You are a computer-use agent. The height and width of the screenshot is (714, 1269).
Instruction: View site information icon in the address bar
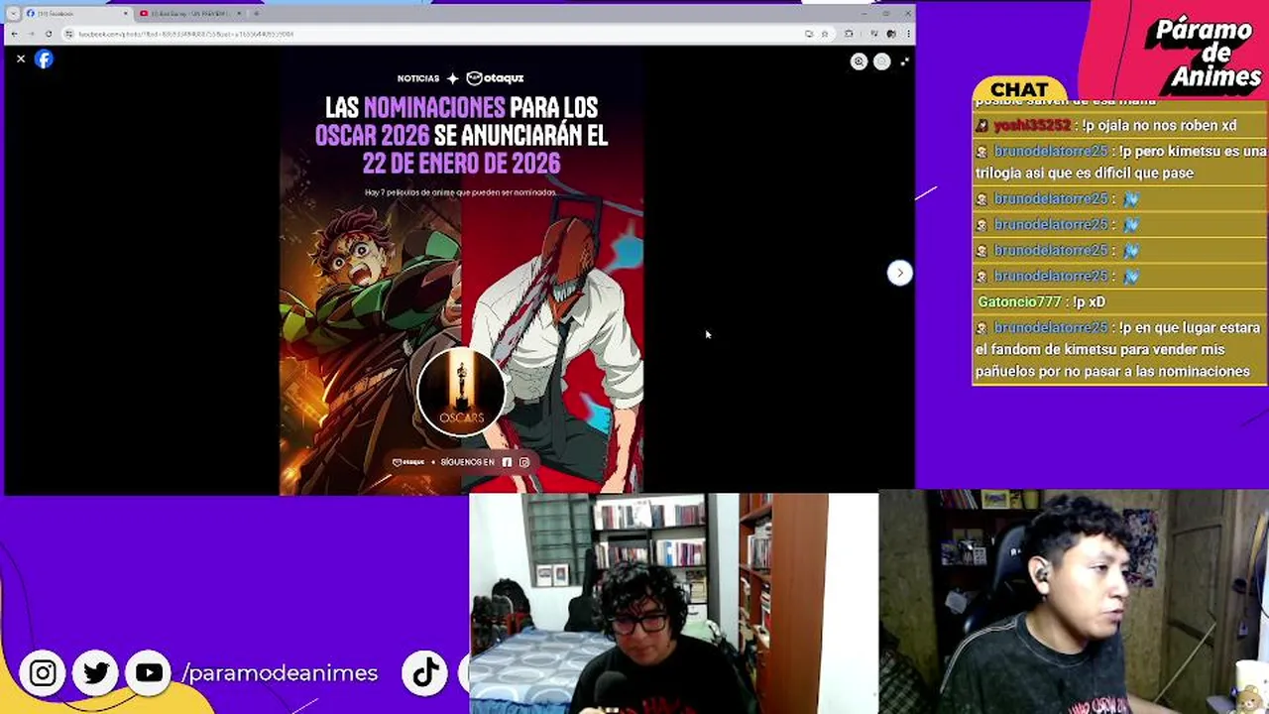[69, 34]
